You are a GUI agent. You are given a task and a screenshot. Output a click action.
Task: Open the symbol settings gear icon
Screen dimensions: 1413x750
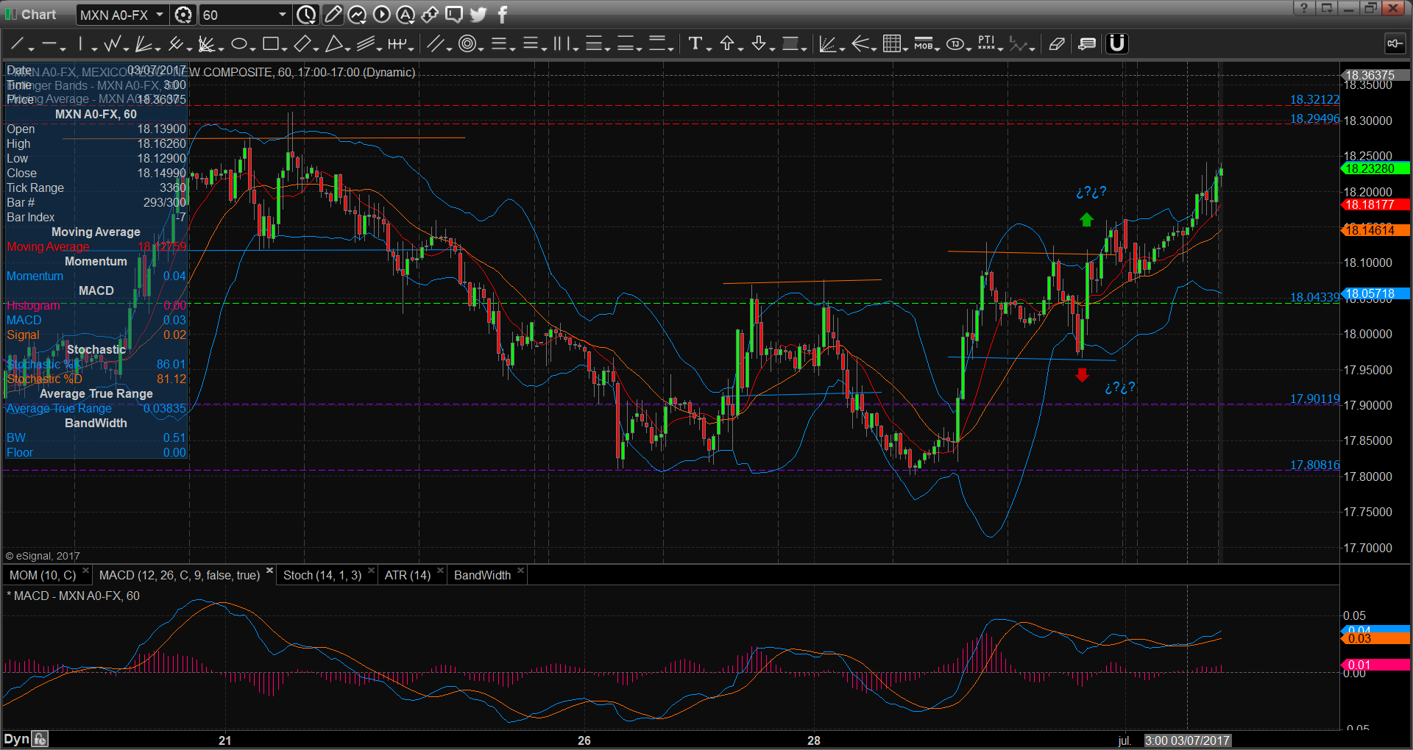point(183,15)
